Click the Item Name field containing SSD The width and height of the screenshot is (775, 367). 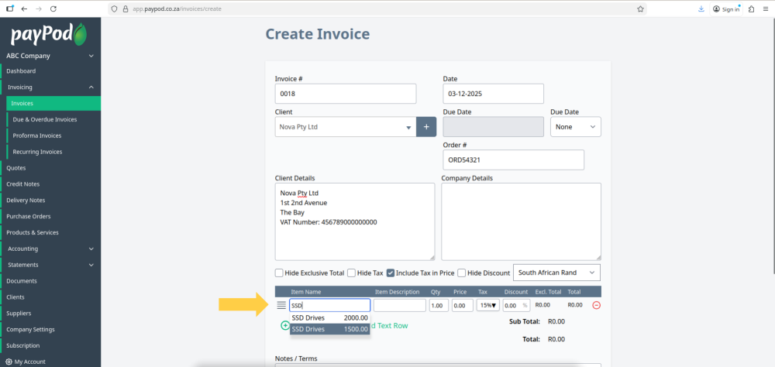click(x=329, y=305)
